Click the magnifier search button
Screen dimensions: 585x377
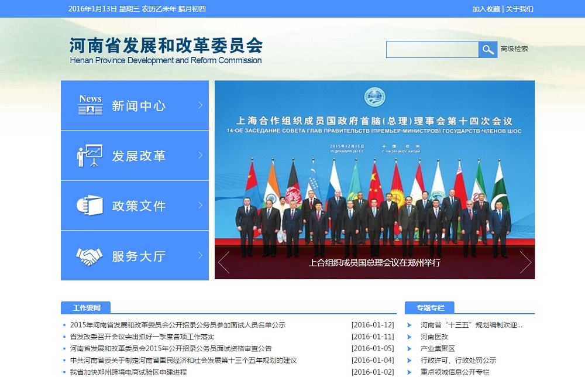488,49
